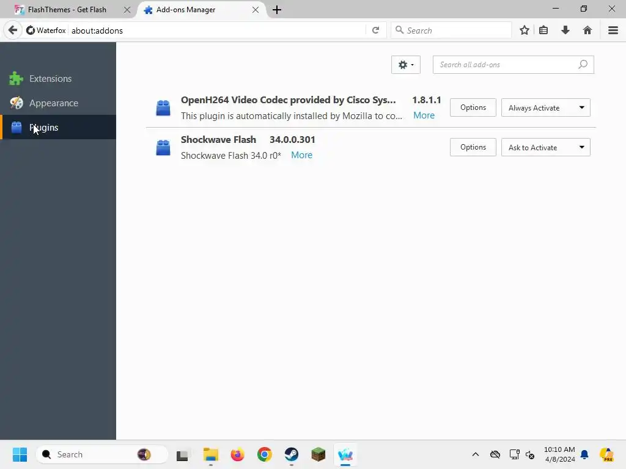Open Options for OpenH264 Video Codec
Image resolution: width=626 pixels, height=469 pixels.
[x=473, y=107]
